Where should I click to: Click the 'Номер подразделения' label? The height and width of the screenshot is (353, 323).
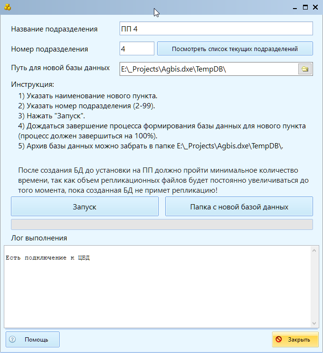50,49
